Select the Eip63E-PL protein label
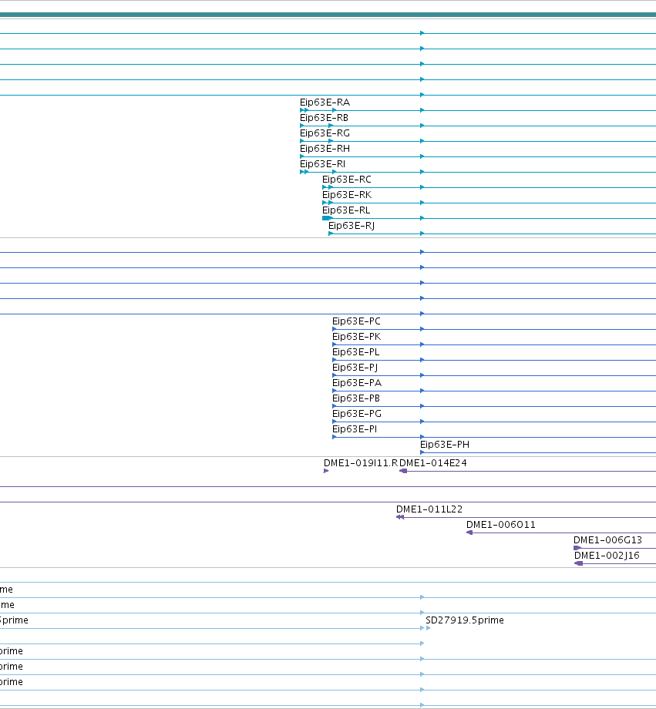This screenshot has height=709, width=656. [355, 352]
